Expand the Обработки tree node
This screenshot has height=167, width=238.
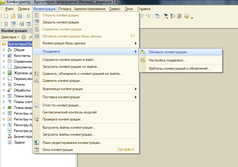coord(4,90)
